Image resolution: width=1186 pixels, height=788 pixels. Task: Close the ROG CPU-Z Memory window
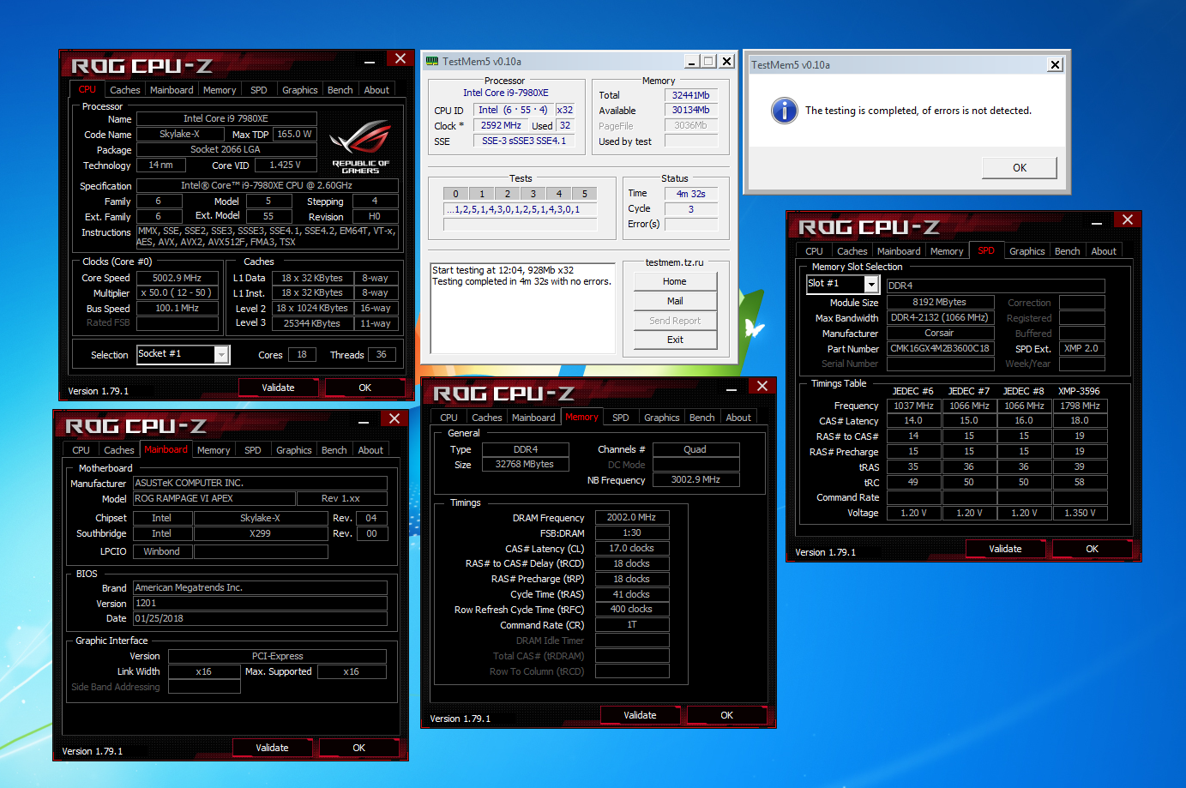762,386
